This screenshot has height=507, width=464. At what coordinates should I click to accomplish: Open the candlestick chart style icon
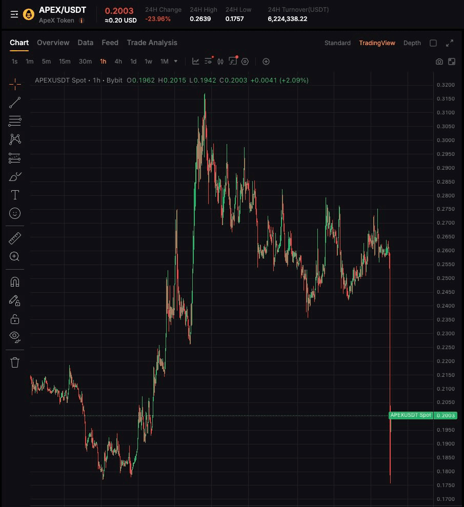220,62
